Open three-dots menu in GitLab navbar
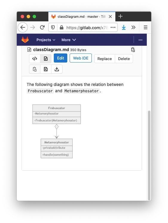Viewport: 168px width, 223px height. click(x=140, y=40)
